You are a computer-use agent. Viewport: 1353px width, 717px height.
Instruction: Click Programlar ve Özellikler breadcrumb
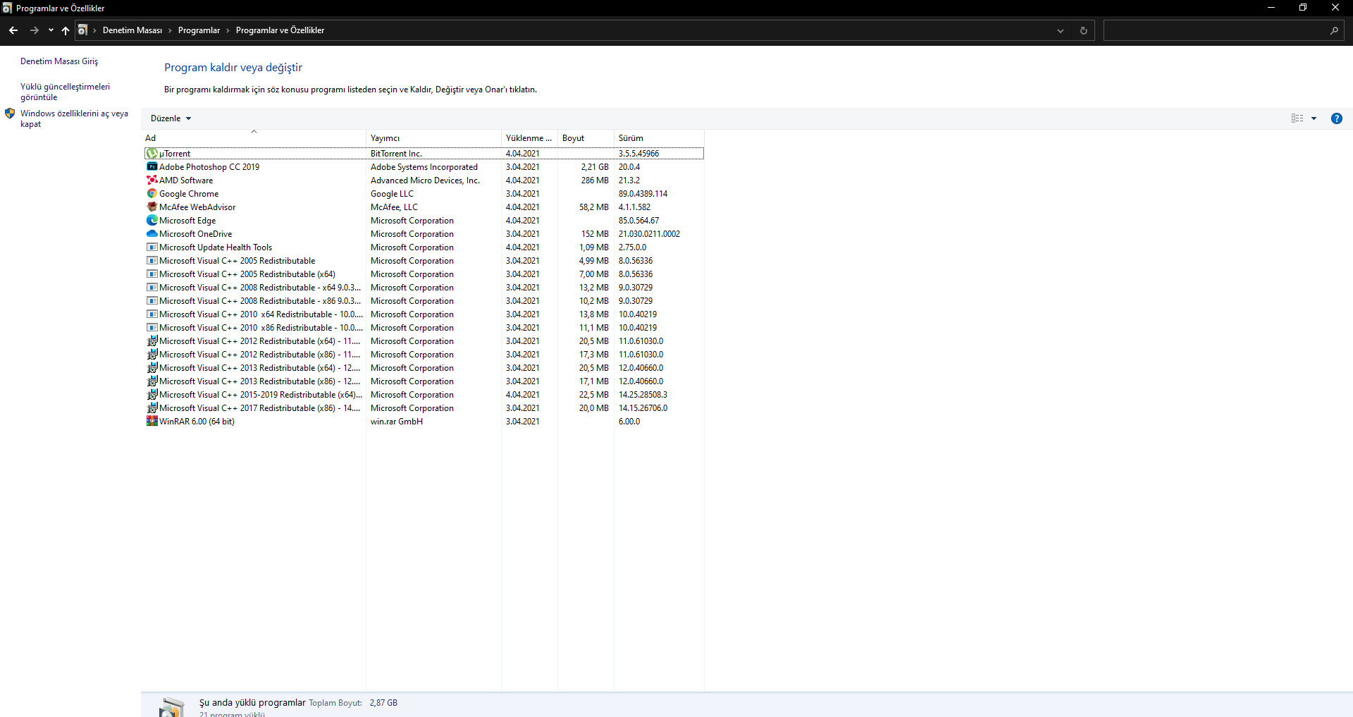[x=280, y=30]
